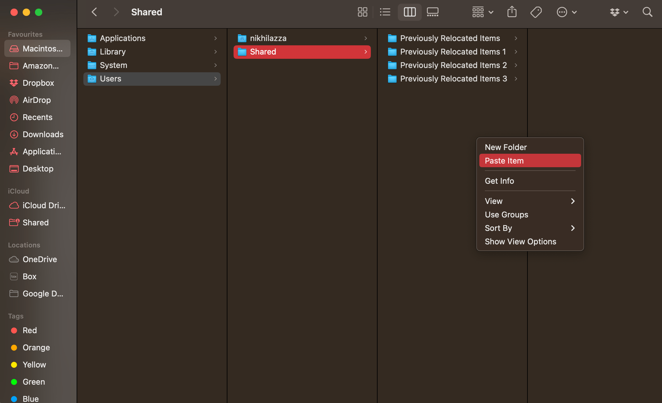Click the tag icon in toolbar
Viewport: 662px width, 403px height.
pos(536,12)
